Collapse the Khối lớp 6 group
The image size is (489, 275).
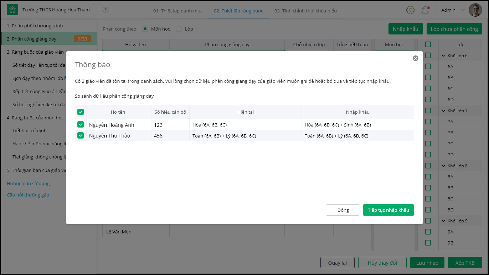[443, 56]
